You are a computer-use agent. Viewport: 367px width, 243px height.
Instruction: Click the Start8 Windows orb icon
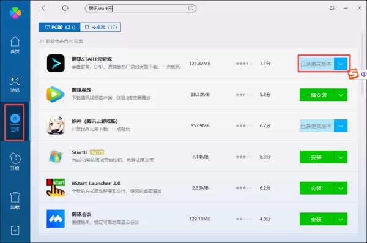(56, 157)
